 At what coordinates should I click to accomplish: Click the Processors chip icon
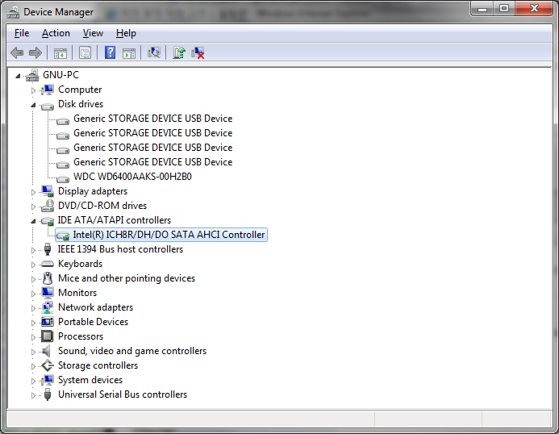pyautogui.click(x=48, y=336)
